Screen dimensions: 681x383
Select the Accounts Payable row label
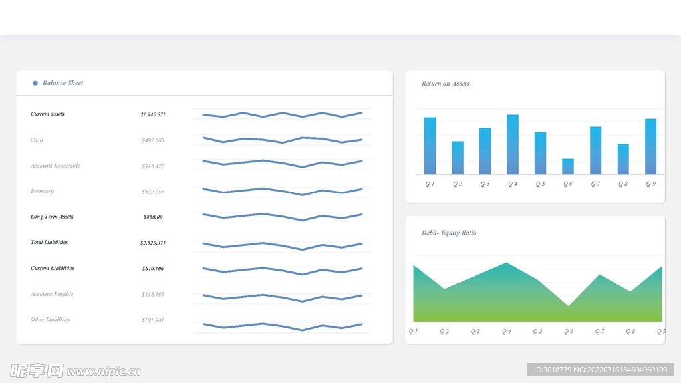click(52, 294)
